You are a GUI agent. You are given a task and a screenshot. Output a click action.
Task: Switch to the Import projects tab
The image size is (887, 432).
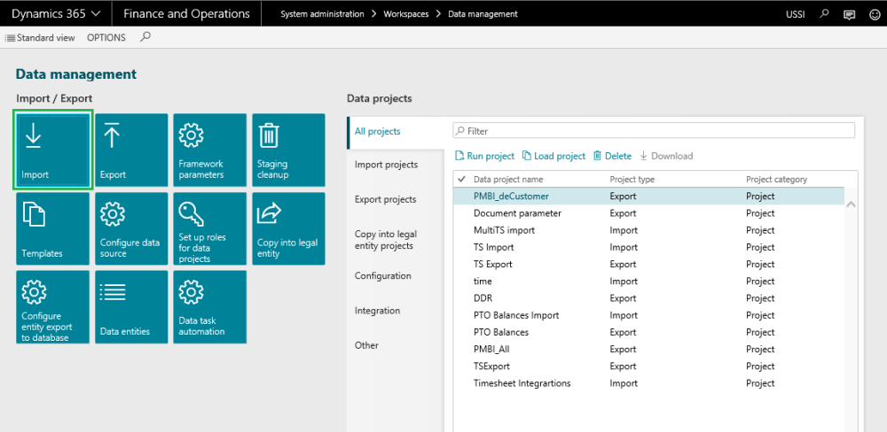click(386, 165)
